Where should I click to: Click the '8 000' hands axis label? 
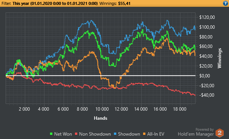click(x=82, y=109)
